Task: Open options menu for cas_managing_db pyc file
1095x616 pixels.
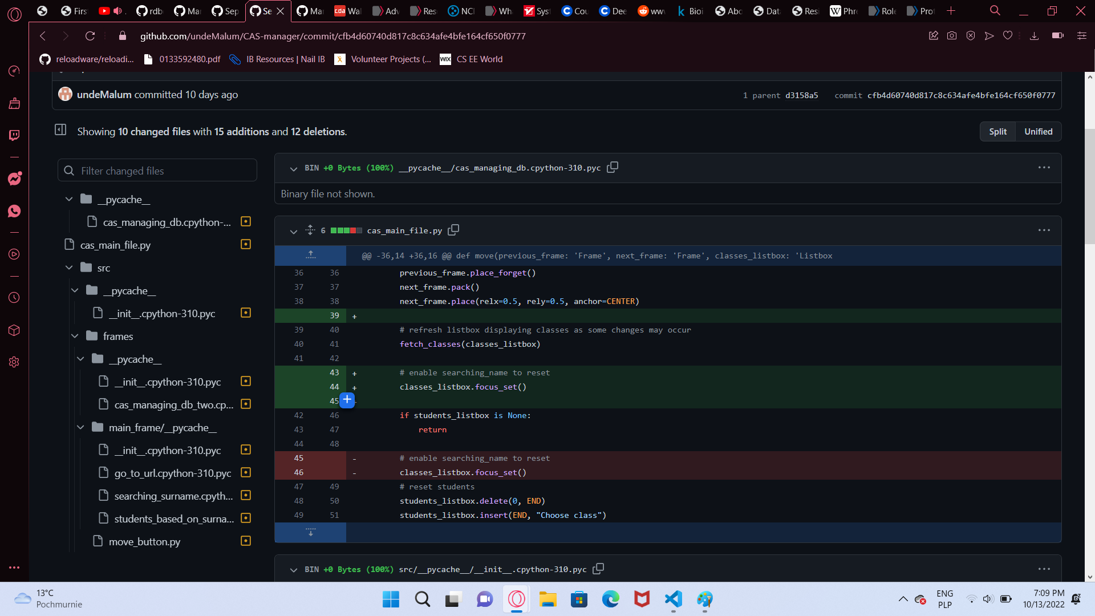Action: pos(1044,167)
